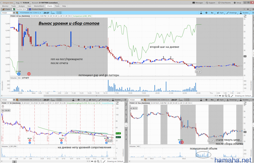Open the Style dropdown in the 5m chart
The height and width of the screenshot is (163, 254).
point(220,13)
